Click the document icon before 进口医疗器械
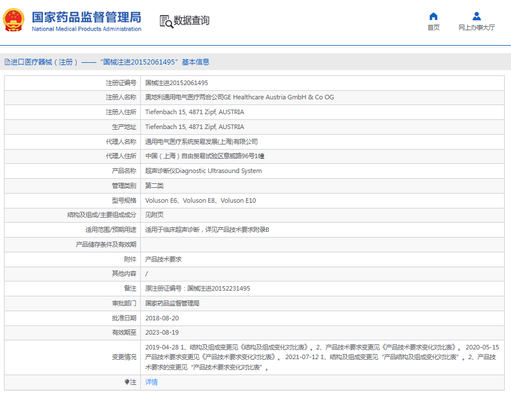Image resolution: width=511 pixels, height=394 pixels. click(7, 62)
